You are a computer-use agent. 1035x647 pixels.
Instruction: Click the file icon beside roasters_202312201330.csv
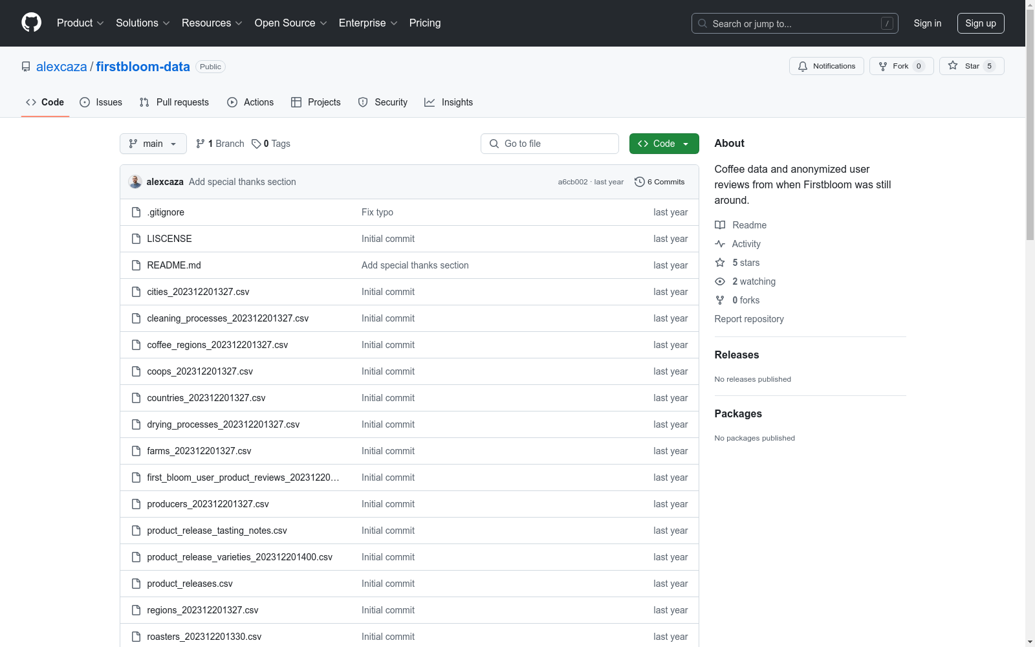click(136, 637)
